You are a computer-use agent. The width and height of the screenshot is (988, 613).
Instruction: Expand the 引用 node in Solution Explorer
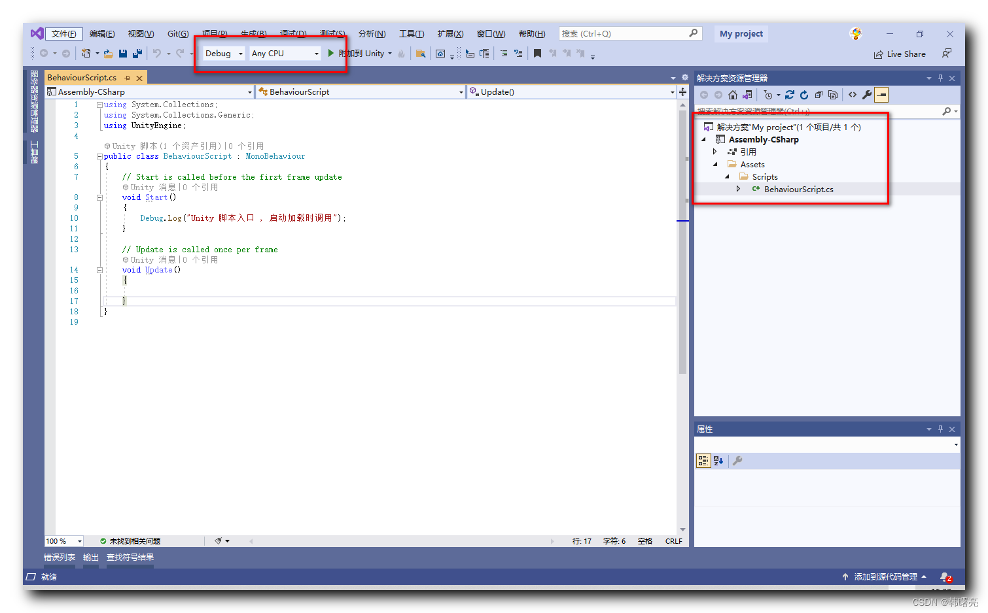715,151
